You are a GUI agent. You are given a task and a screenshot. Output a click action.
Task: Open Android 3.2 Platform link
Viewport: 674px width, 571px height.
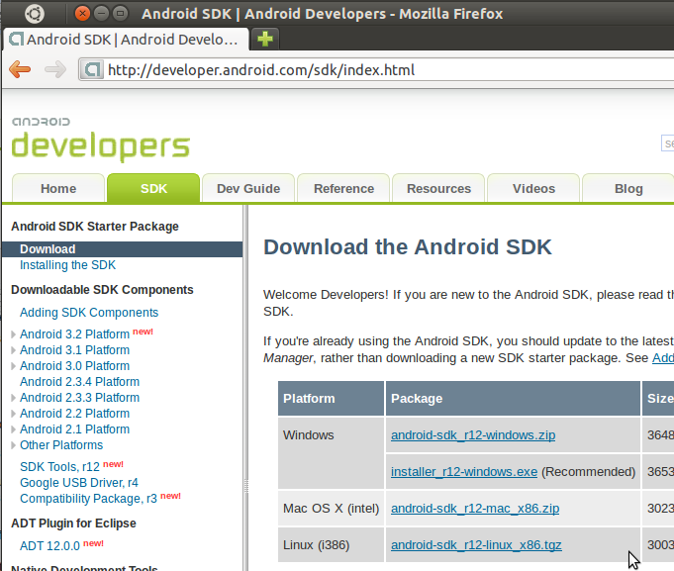pos(74,334)
